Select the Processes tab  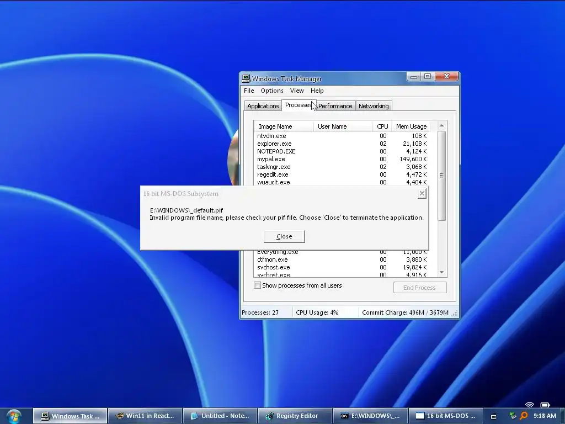299,105
